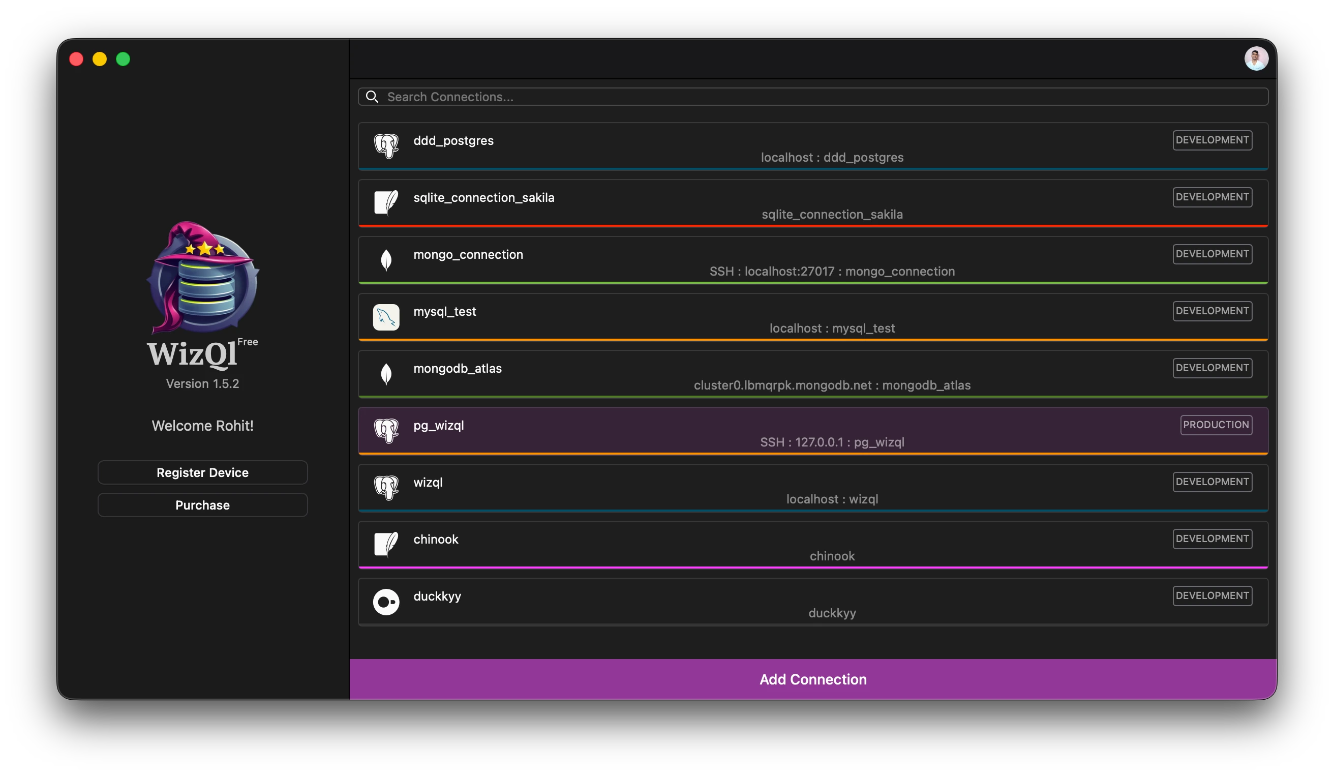
Task: Click the PostgreSQL icon for pg_wizql
Action: pos(386,430)
